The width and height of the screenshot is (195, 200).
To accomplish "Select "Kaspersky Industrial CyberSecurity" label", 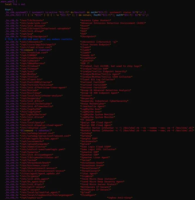I will [x=104, y=101].
